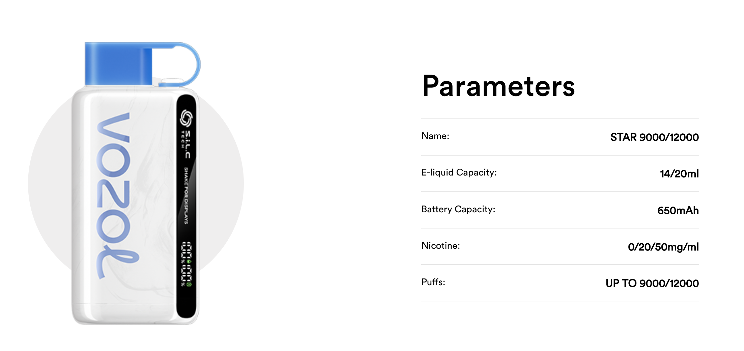Click the STAR 9000/12000 value
This screenshot has height=351, width=744.
tap(654, 137)
